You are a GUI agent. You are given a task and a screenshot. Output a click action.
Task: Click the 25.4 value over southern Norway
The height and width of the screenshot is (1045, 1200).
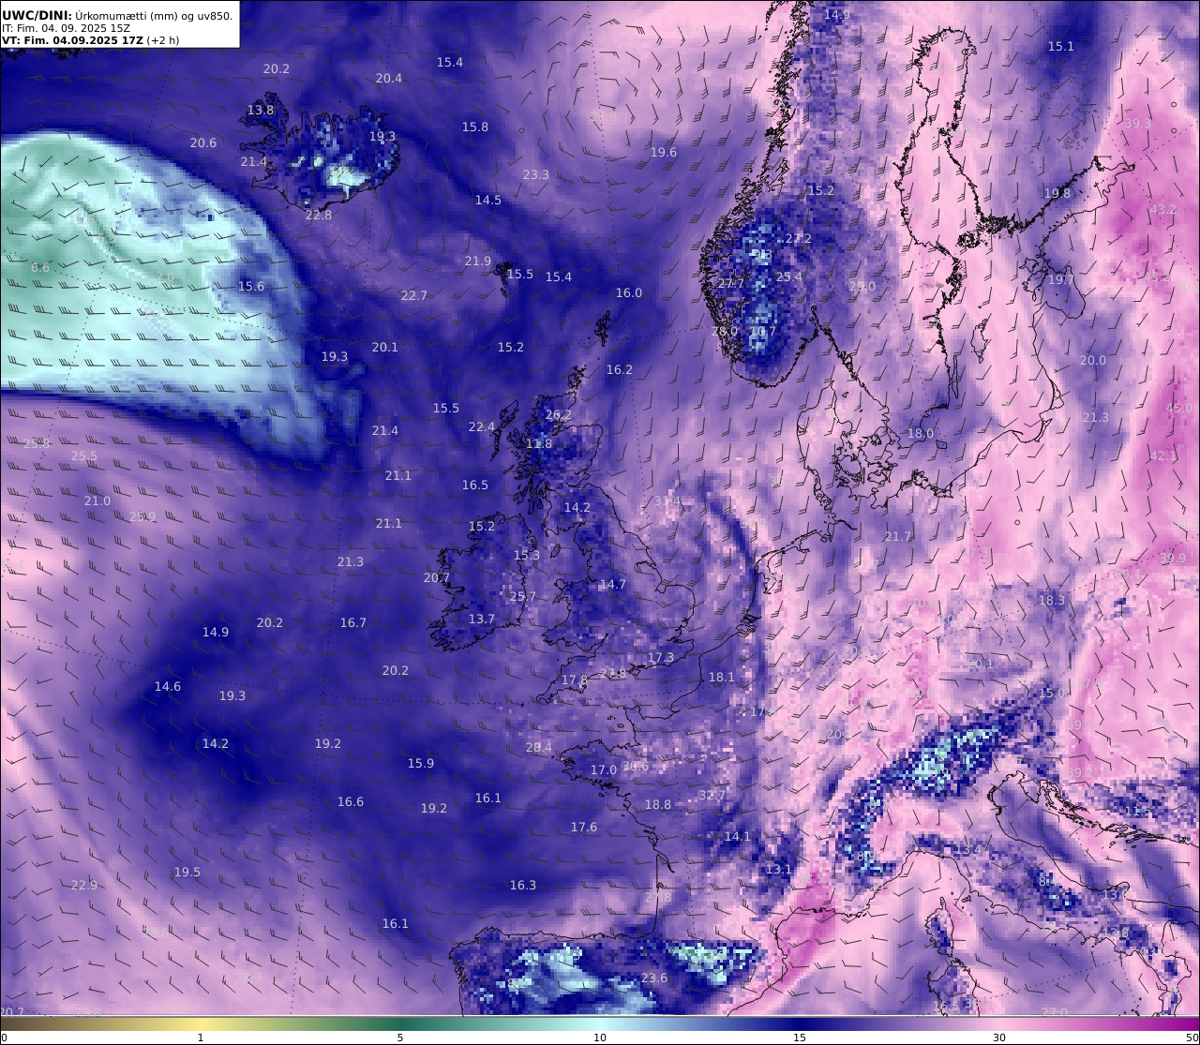pyautogui.click(x=789, y=277)
